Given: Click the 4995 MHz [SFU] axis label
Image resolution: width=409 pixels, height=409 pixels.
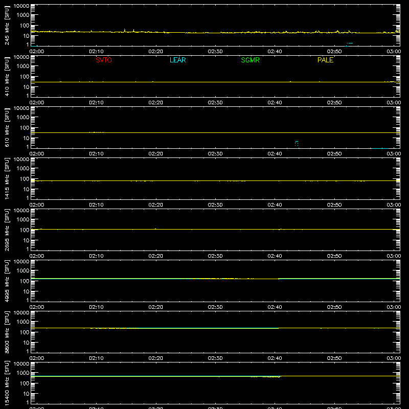Looking at the screenshot, I should coord(7,281).
